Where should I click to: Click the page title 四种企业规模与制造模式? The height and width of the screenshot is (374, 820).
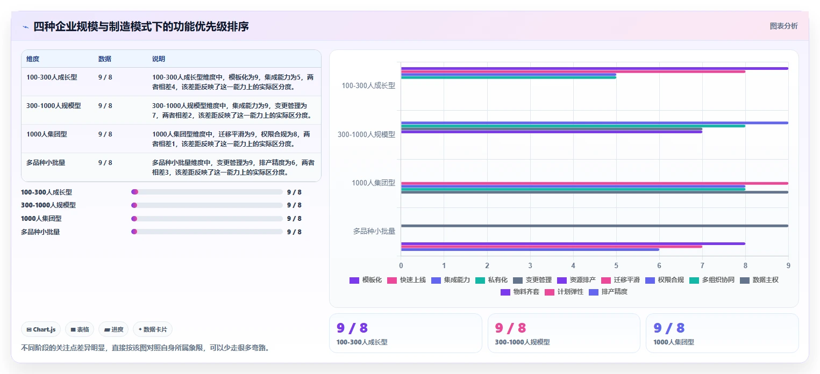[141, 26]
